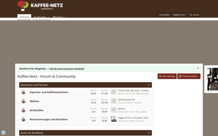Click the 'Gestern um 19:21' timestamp
Image resolution: width=218 pixels, height=136 pixels.
pos(126,112)
